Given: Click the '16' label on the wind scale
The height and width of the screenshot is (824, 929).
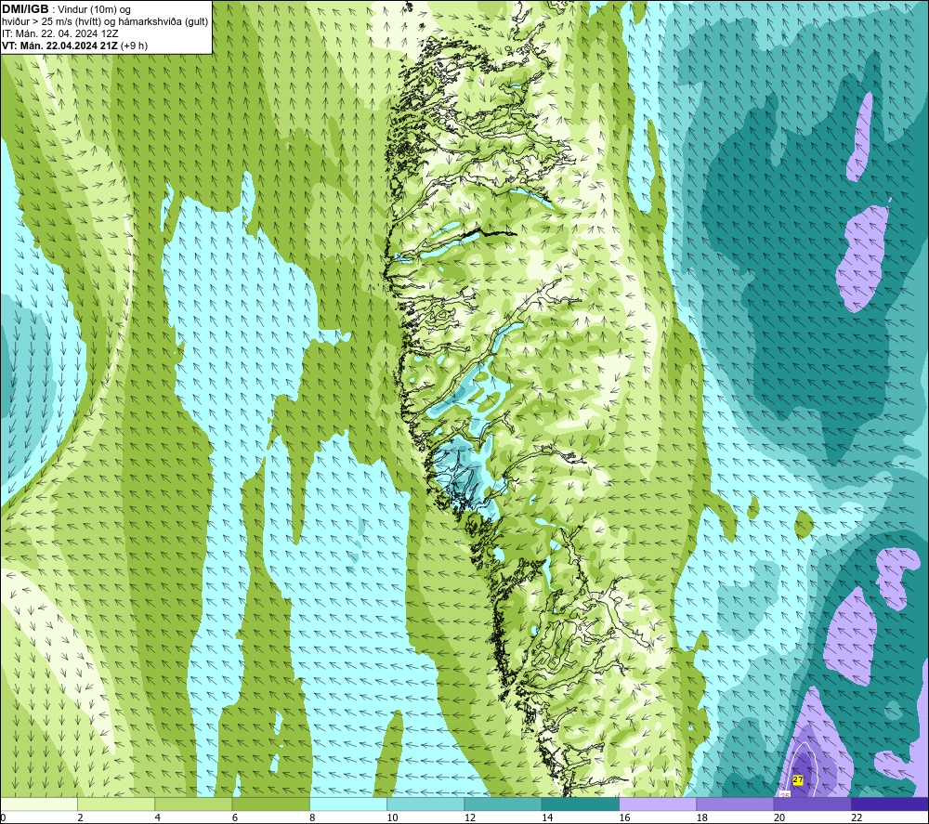Looking at the screenshot, I should pyautogui.click(x=624, y=818).
